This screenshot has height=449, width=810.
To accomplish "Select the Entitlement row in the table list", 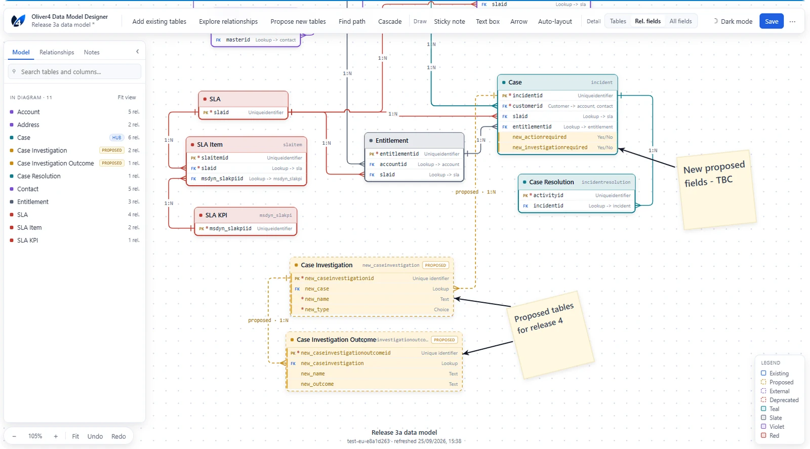I will [x=74, y=201].
